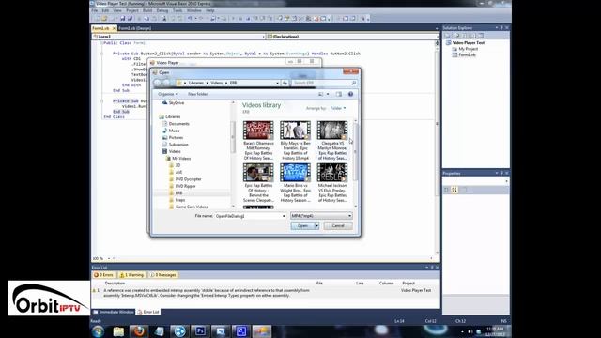Open the Windows Start button
Image resolution: width=601 pixels, height=338 pixels.
click(x=98, y=331)
